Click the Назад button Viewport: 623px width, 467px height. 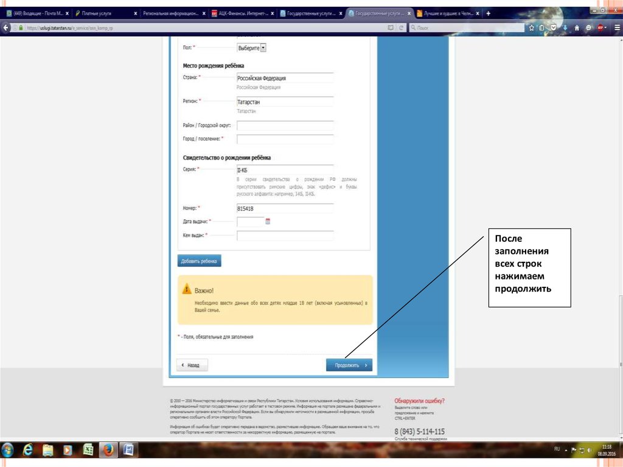[x=192, y=365]
